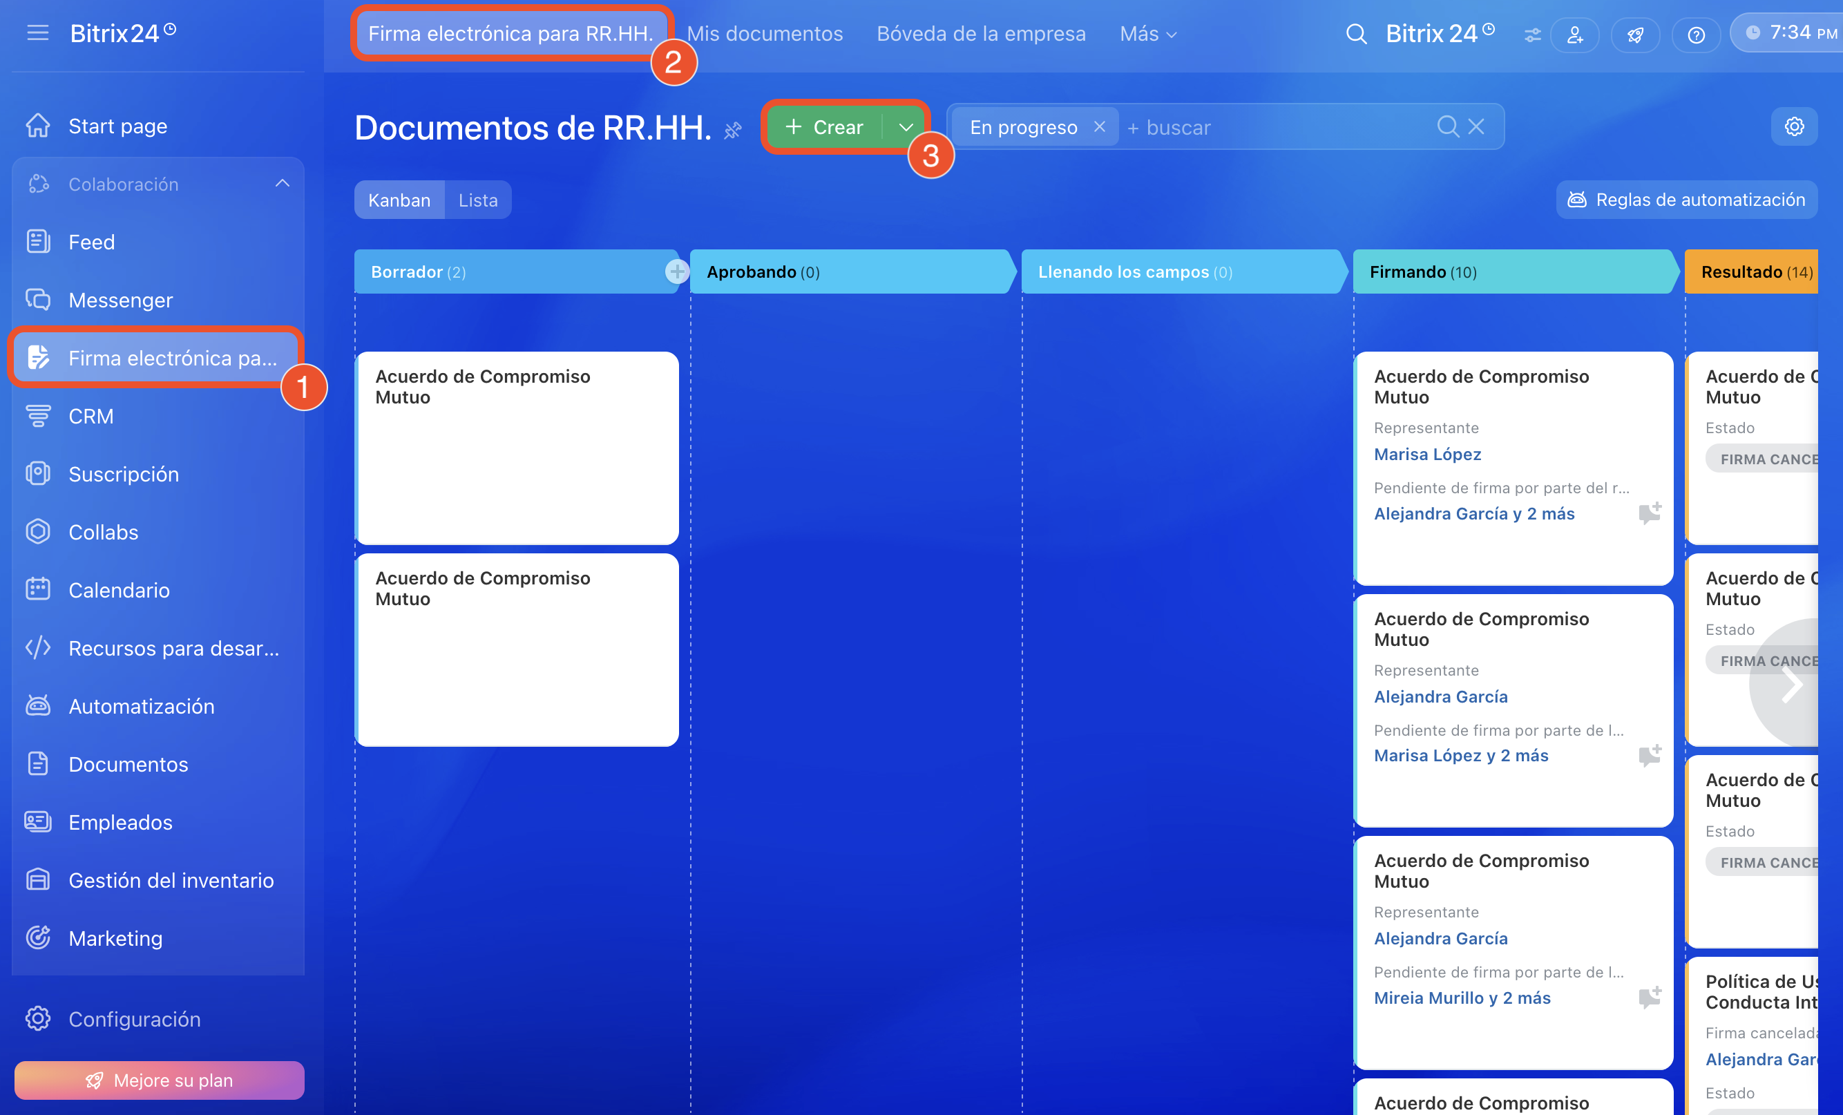Screen dimensions: 1843x1115
Task: Open the hamburger menu icon
Action: click(37, 33)
